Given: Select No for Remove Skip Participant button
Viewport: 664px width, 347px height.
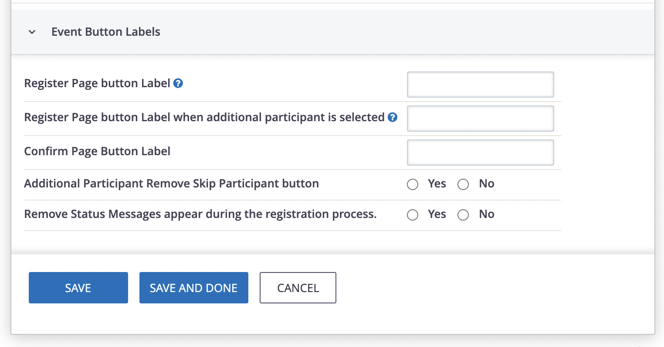Looking at the screenshot, I should [463, 184].
